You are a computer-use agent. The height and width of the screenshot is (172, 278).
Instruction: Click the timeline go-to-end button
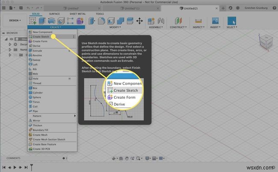coord(26,167)
